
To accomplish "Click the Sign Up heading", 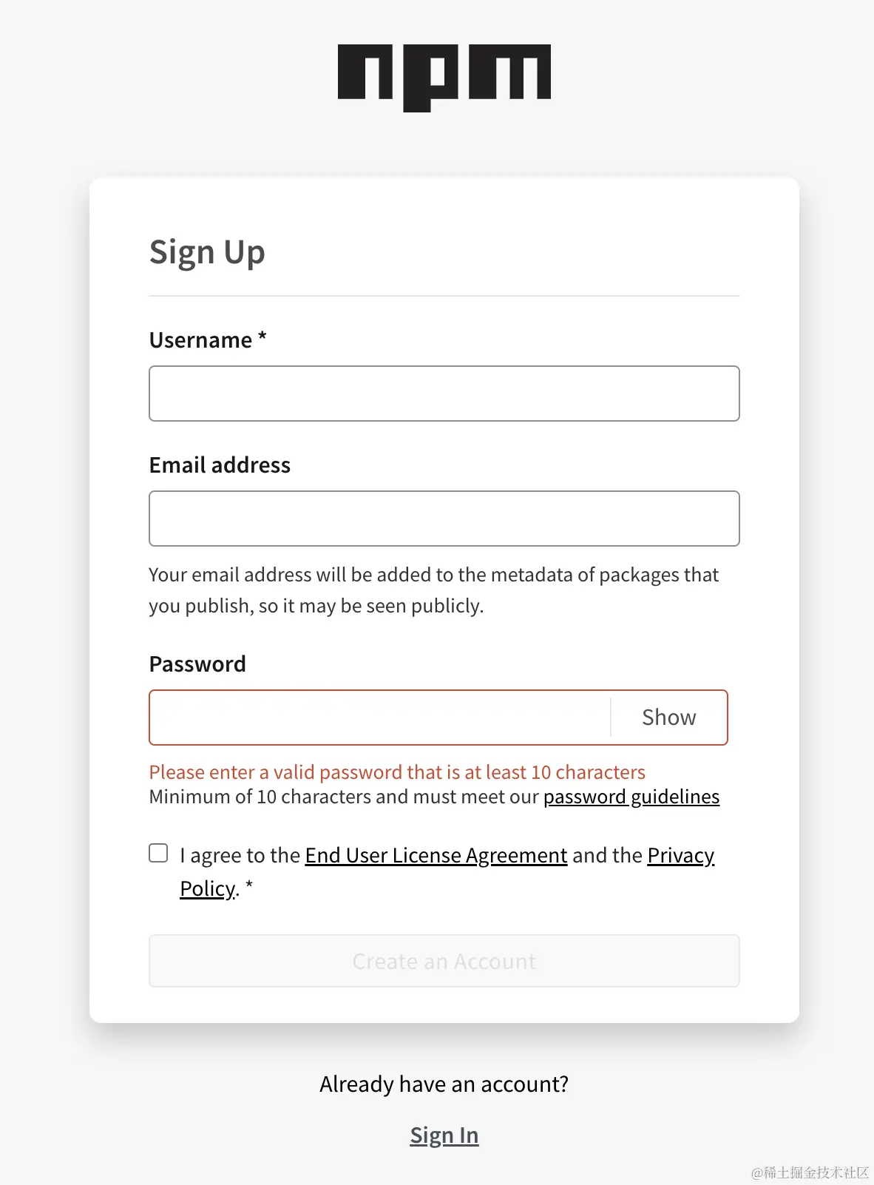I will (207, 252).
